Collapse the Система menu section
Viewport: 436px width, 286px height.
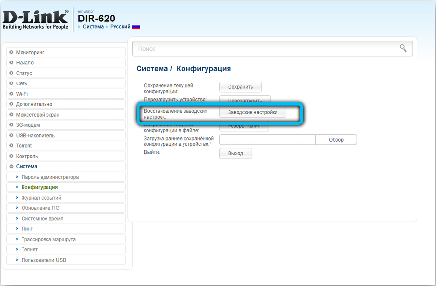66,166
